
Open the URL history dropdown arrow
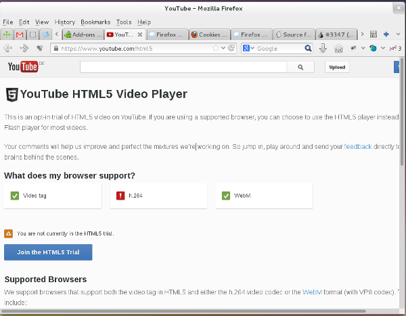click(223, 48)
